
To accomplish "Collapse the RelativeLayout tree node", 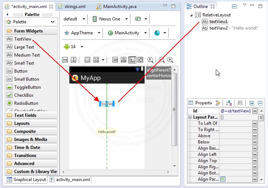I will 191,15.
